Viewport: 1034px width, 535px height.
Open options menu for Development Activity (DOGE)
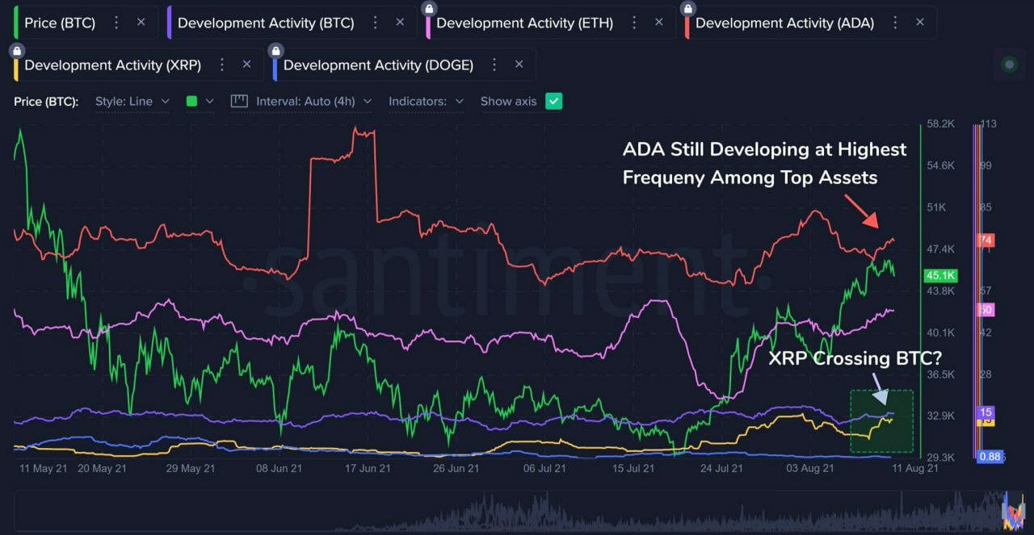494,65
